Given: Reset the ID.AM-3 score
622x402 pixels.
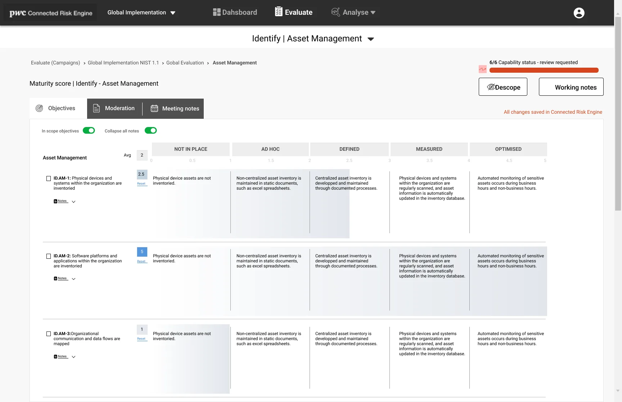Looking at the screenshot, I should (141, 339).
